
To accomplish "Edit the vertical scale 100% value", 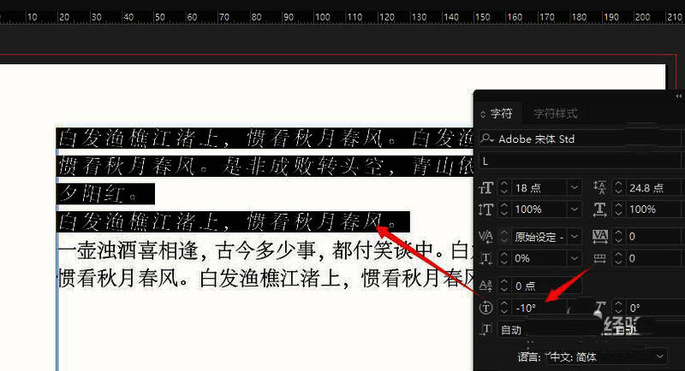I will [x=538, y=209].
